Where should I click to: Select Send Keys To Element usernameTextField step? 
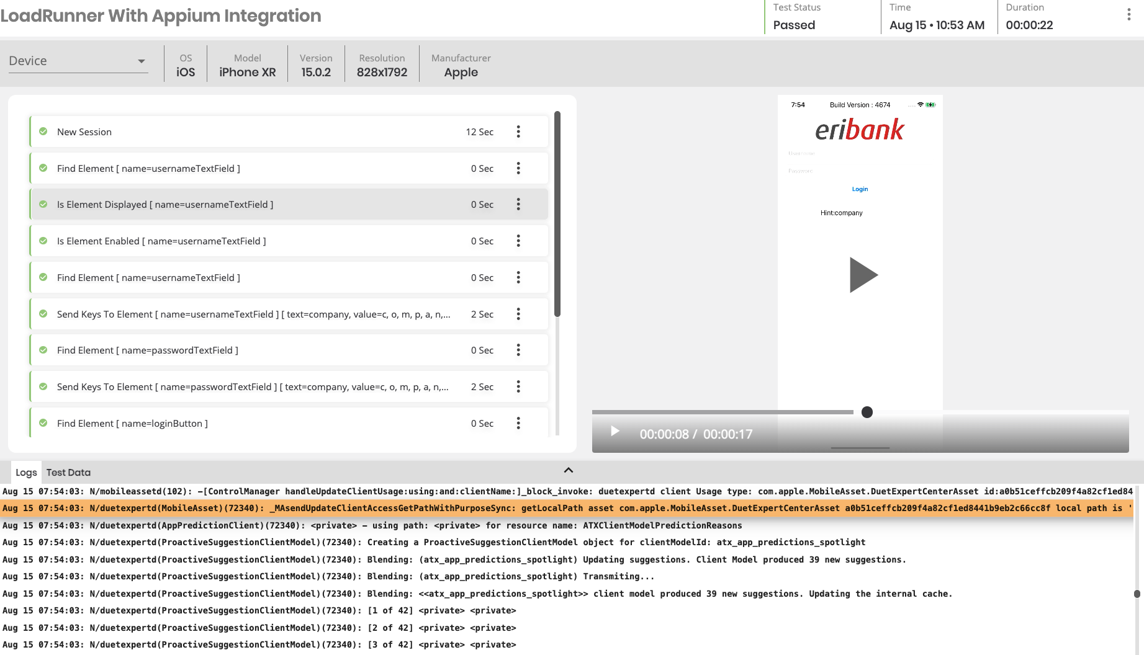289,314
